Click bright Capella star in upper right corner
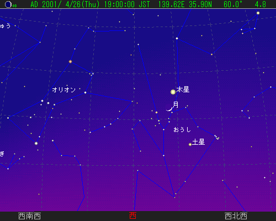This screenshot has height=221, width=276. click(258, 13)
